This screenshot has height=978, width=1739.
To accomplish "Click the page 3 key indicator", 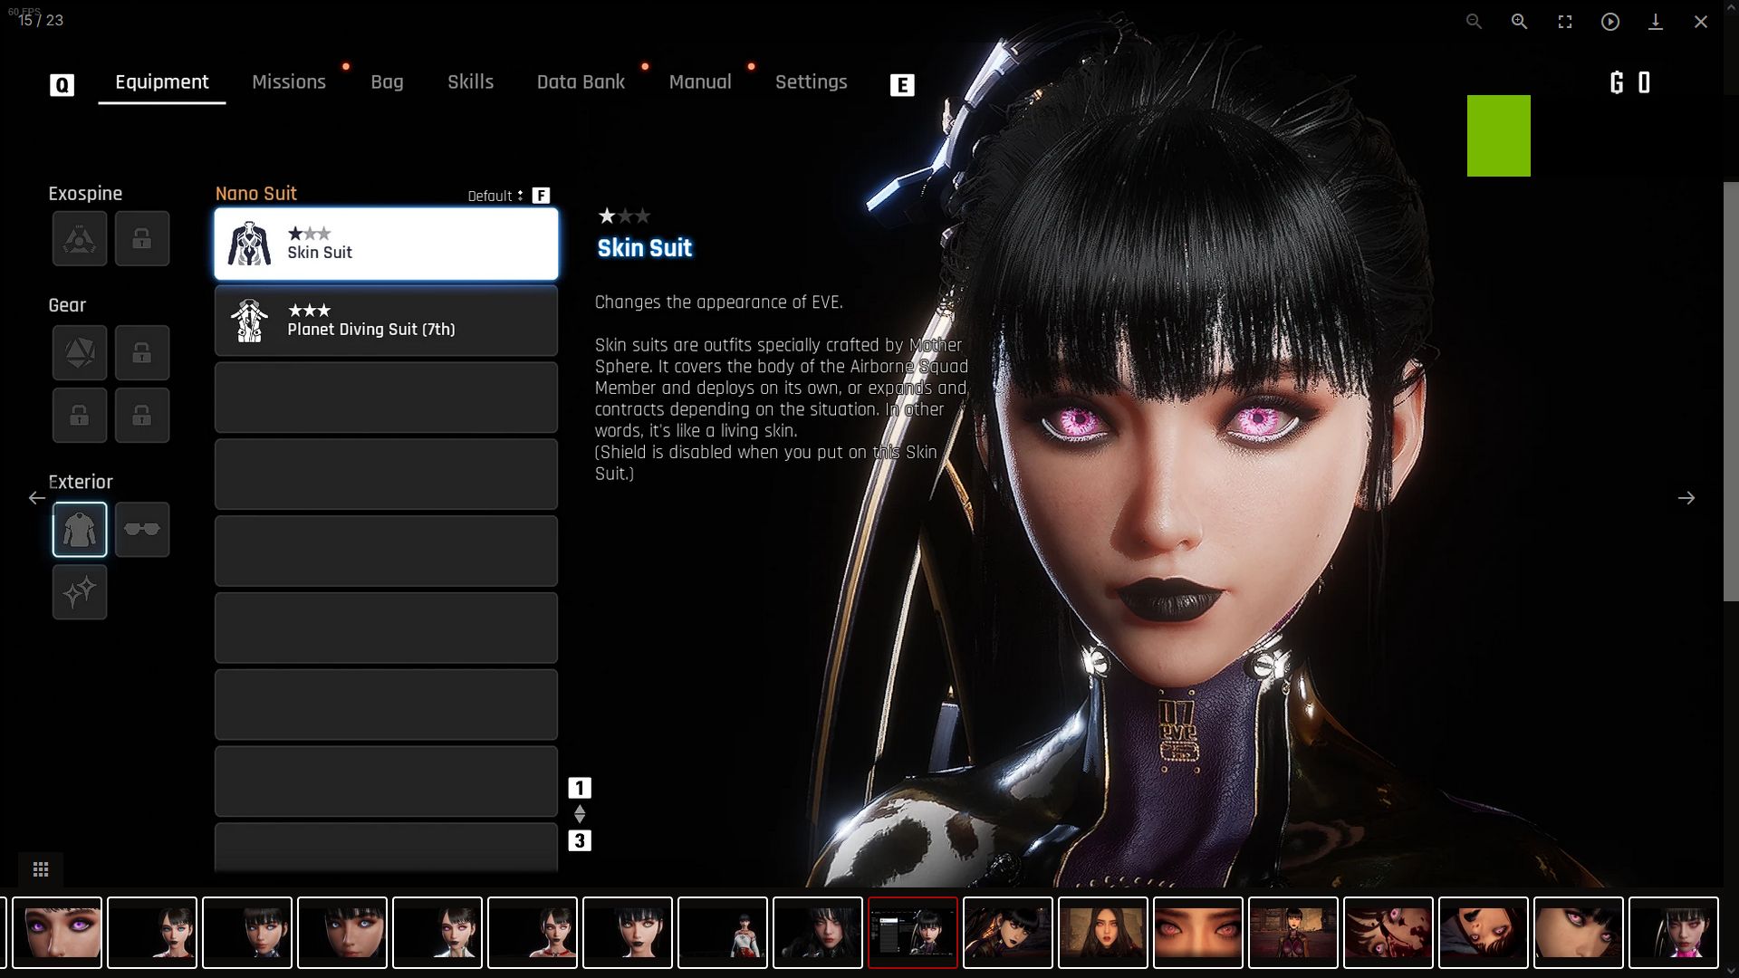I will tap(580, 840).
